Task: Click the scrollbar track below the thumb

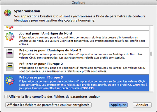Action: (151, 74)
